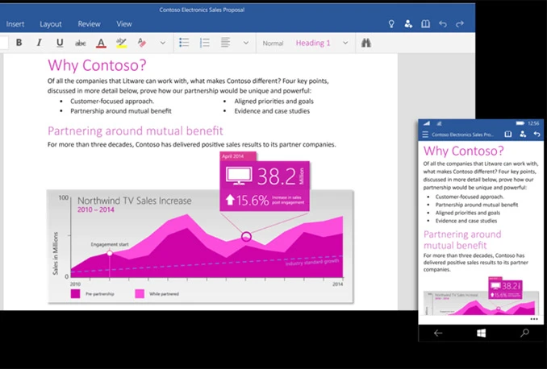The width and height of the screenshot is (547, 369).
Task: Apply the yellow text highlight color
Action: point(121,44)
